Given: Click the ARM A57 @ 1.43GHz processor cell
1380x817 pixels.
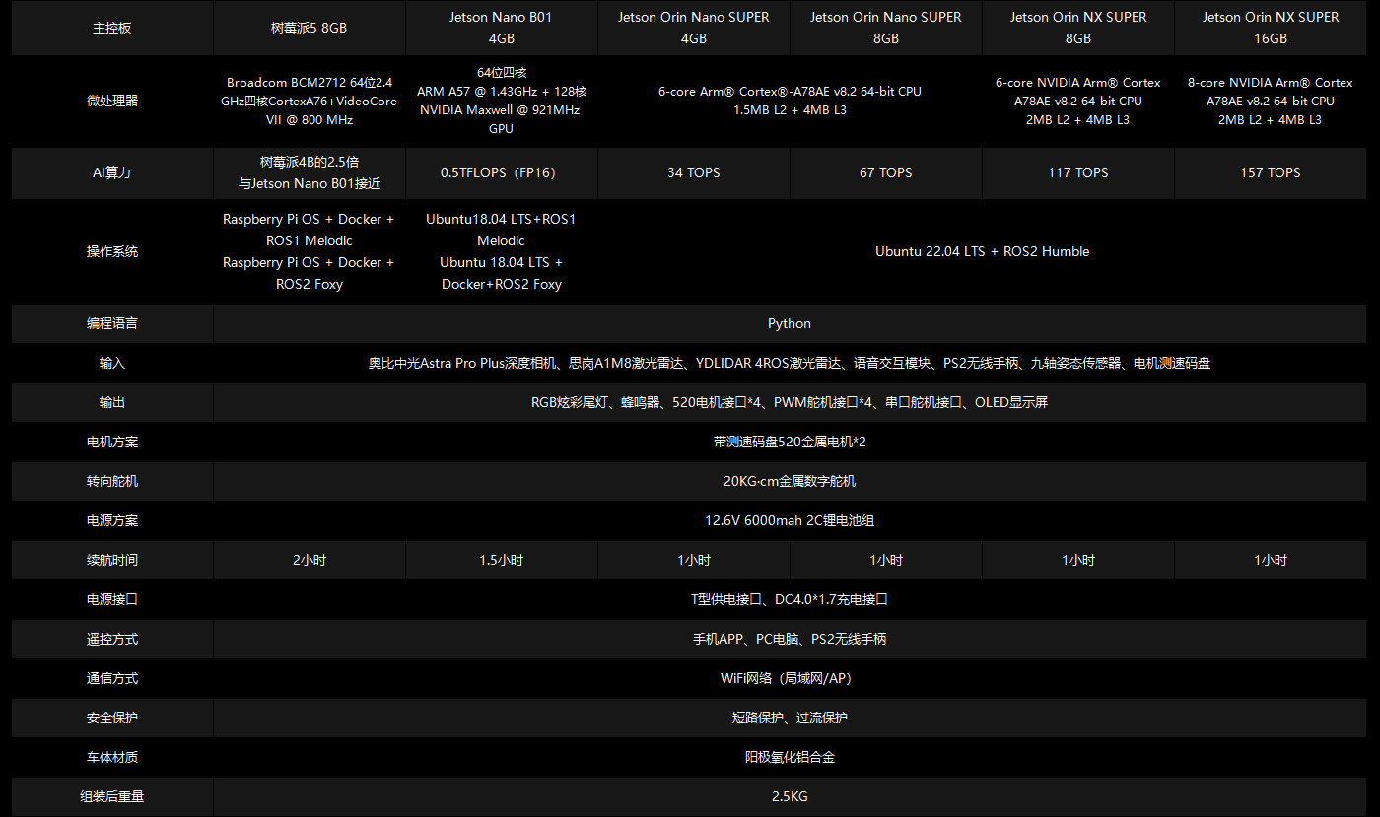Looking at the screenshot, I should pyautogui.click(x=501, y=101).
